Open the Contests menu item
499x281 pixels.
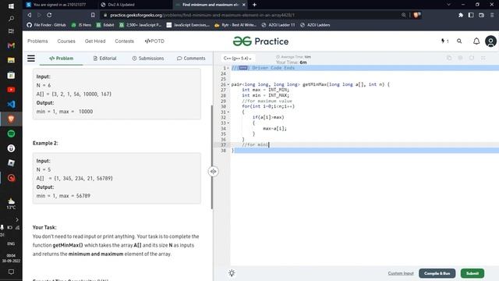click(x=124, y=41)
